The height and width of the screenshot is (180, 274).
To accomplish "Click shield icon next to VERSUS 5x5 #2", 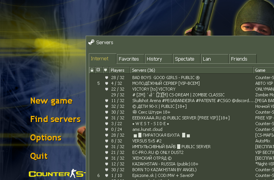I will click(x=105, y=141).
